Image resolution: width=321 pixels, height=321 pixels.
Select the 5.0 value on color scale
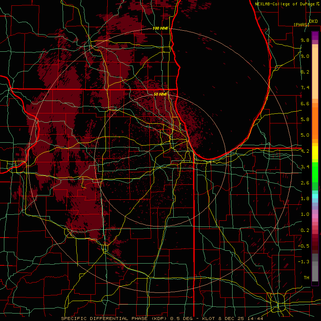click(305, 135)
